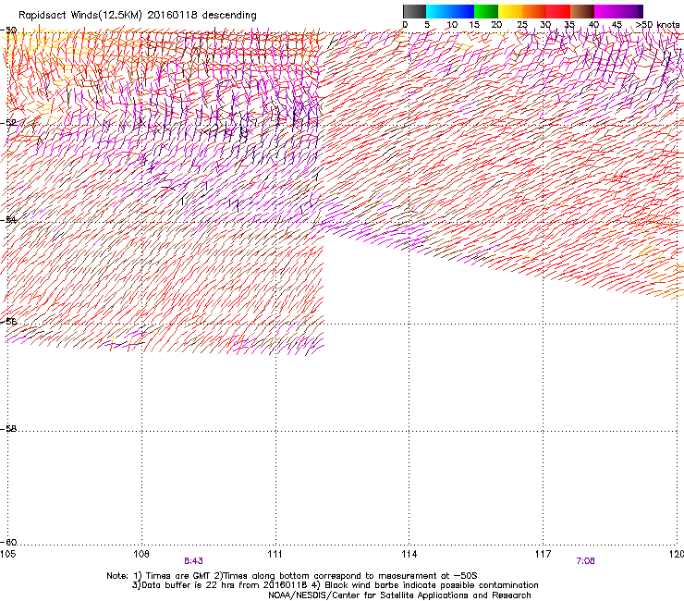Click the legend tick label '10'
The width and height of the screenshot is (684, 601).
pyautogui.click(x=452, y=25)
